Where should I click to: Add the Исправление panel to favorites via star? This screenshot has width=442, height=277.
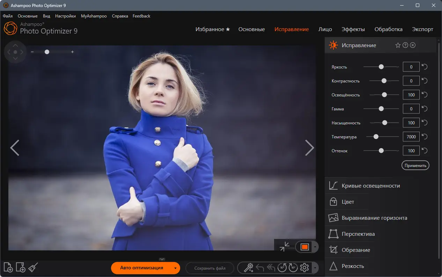click(x=398, y=45)
